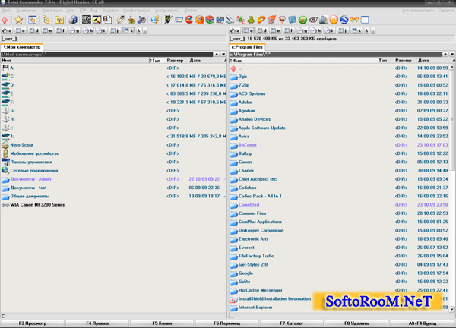The width and height of the screenshot is (456, 328).
Task: Select the c:Program Files tab
Action: [x=247, y=47]
